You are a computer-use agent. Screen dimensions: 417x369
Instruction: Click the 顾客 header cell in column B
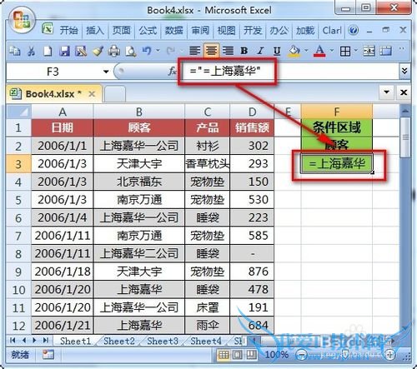[139, 127]
